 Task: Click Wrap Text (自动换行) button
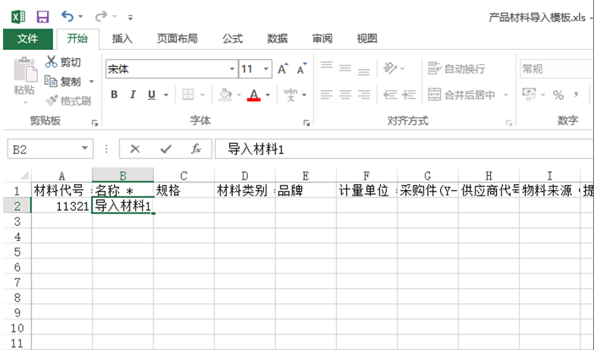(x=457, y=68)
